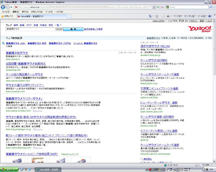Open sponsored result 家庭用本格サウナ
Screen dimensions: 216x172
(17, 53)
